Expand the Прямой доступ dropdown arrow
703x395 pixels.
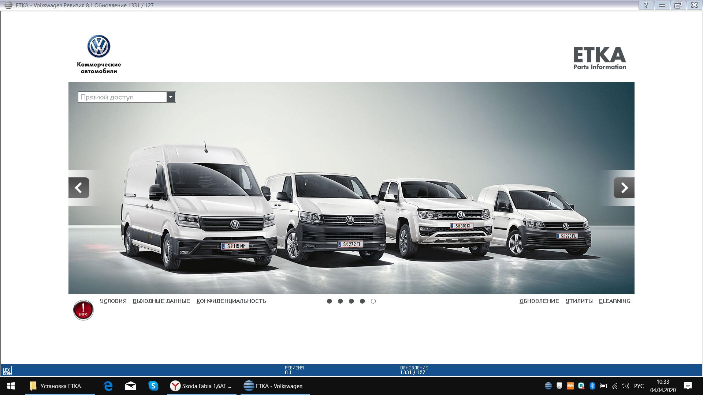pyautogui.click(x=171, y=97)
